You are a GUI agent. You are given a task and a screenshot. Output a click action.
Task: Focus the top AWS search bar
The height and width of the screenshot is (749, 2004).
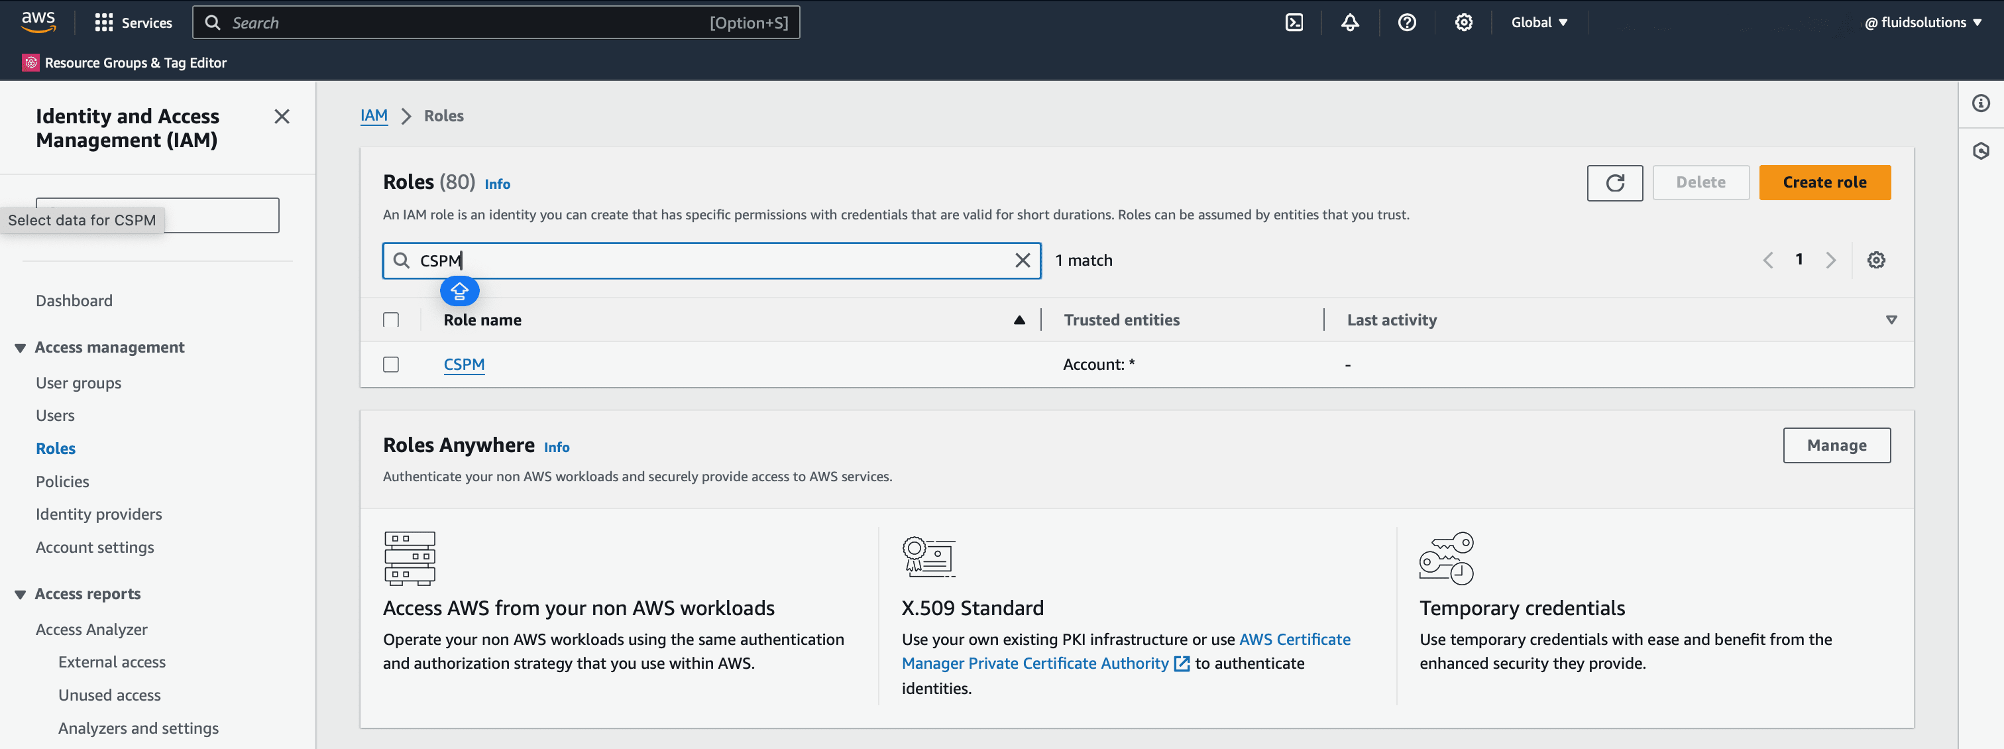coord(496,23)
